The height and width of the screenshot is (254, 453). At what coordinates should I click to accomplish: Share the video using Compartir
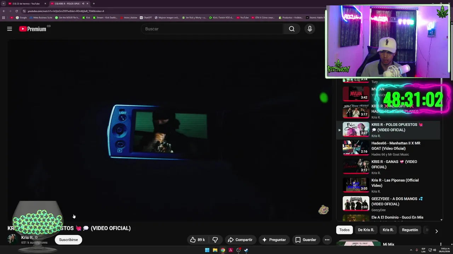click(x=240, y=240)
